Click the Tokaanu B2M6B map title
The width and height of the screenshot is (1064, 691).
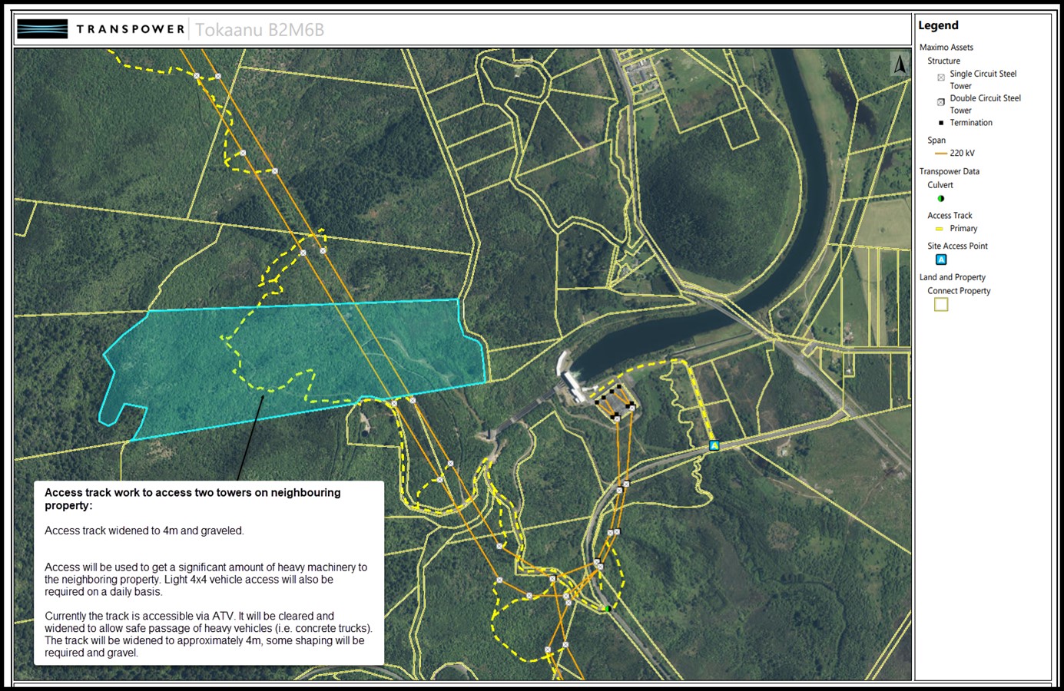pyautogui.click(x=260, y=30)
